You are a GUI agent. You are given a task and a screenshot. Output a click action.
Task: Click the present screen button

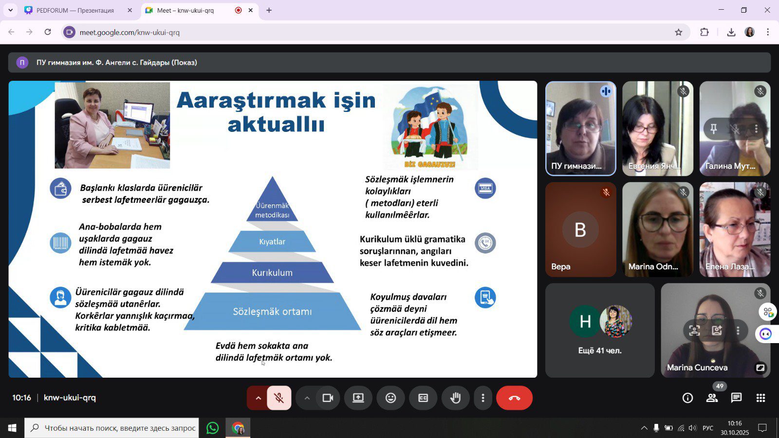pos(358,398)
